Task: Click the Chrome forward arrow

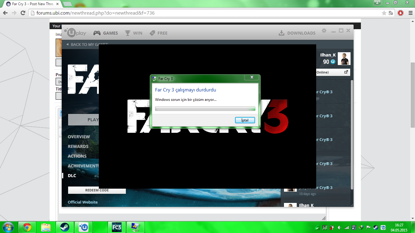Action: pyautogui.click(x=14, y=13)
